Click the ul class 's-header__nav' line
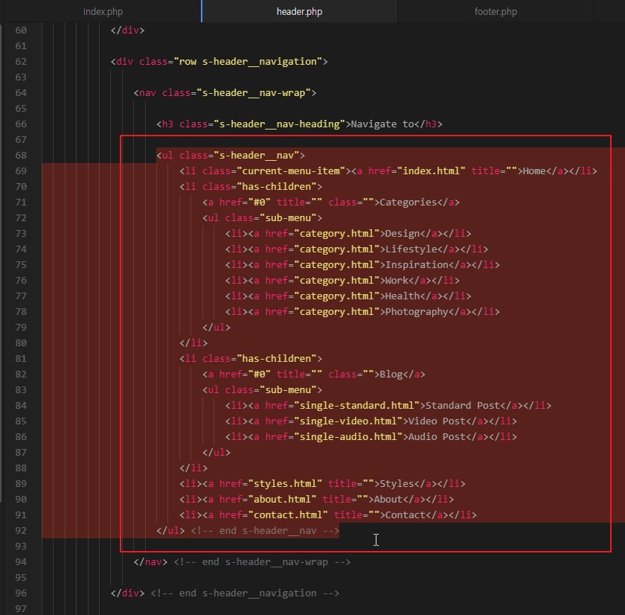Image resolution: width=625 pixels, height=615 pixels. [231, 155]
